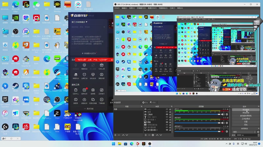Click the plus icon in 直播伴侣 scene panel
263x147 pixels.
(104, 27)
